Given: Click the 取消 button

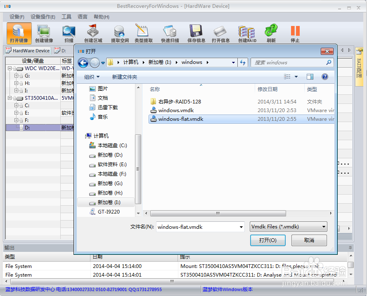Looking at the screenshot, I should click(x=309, y=240).
